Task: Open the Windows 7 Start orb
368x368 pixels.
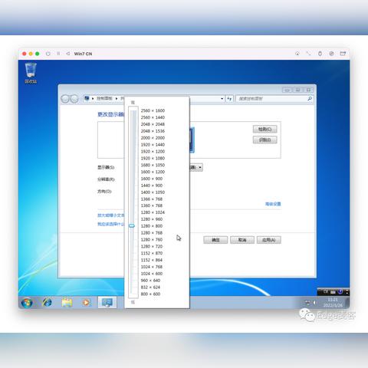Action: [27, 303]
